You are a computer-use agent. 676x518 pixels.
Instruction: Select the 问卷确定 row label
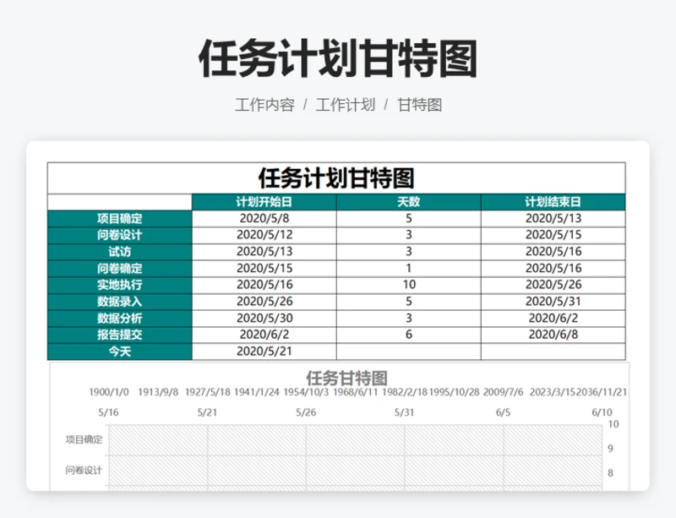click(x=120, y=268)
